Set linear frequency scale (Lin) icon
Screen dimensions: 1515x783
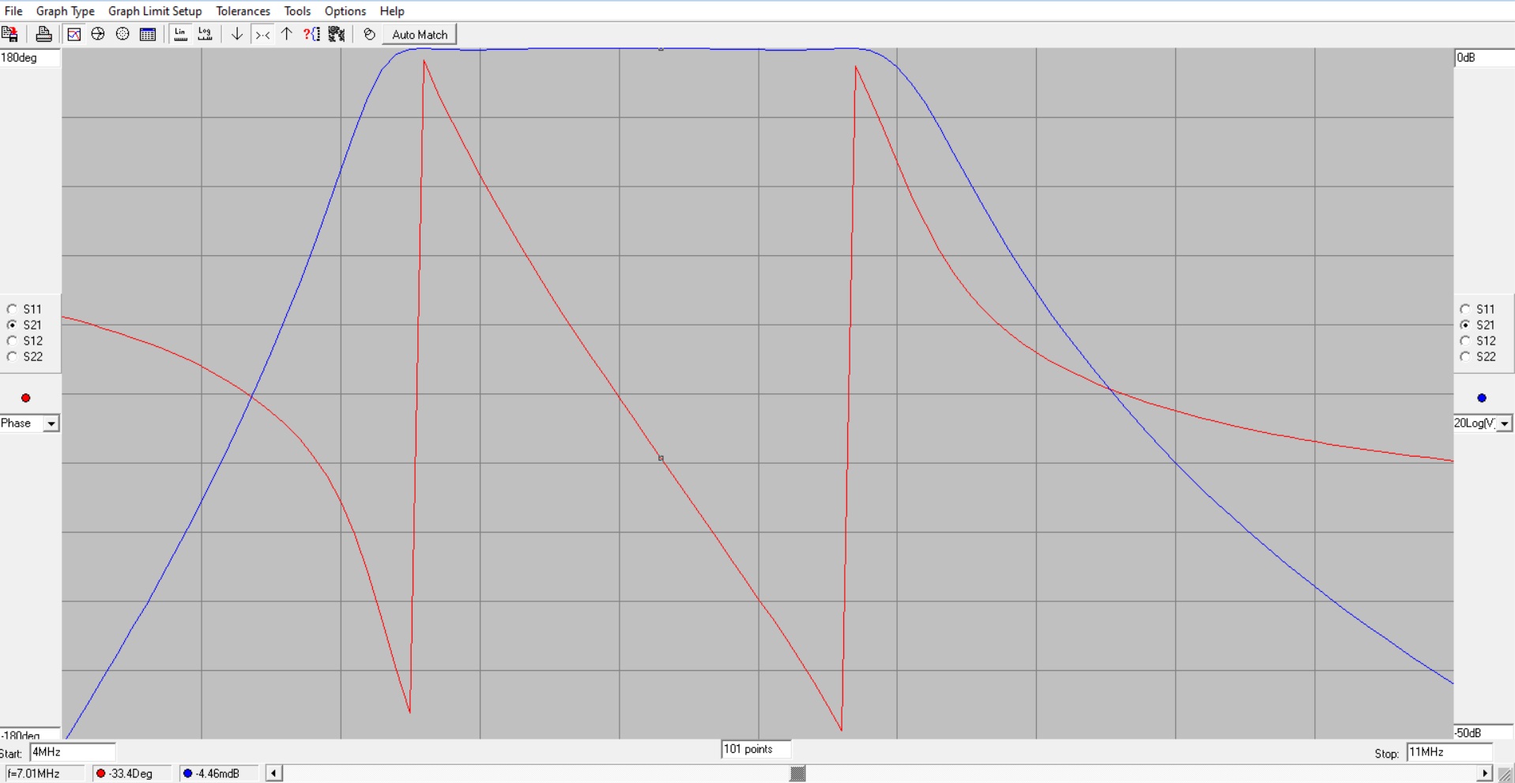(181, 34)
